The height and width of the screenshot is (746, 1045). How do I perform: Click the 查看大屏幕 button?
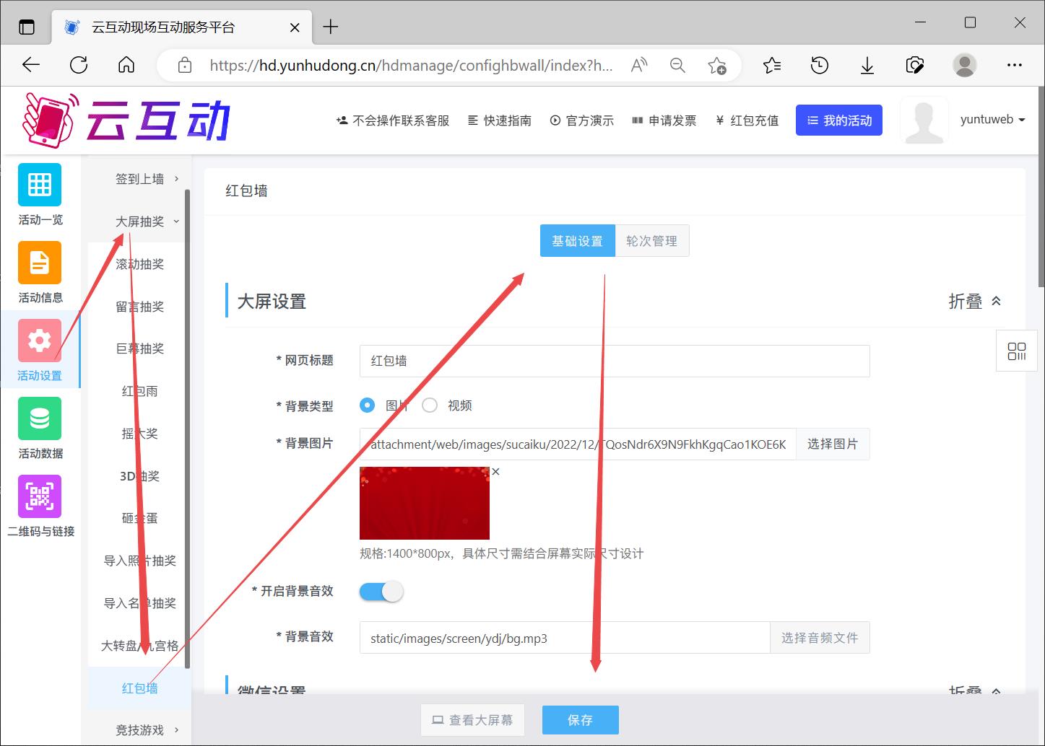[472, 720]
